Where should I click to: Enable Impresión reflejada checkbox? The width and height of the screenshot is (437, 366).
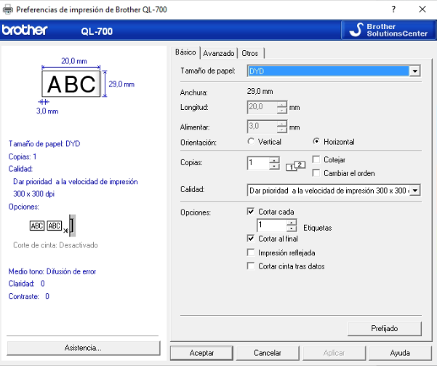coord(251,252)
